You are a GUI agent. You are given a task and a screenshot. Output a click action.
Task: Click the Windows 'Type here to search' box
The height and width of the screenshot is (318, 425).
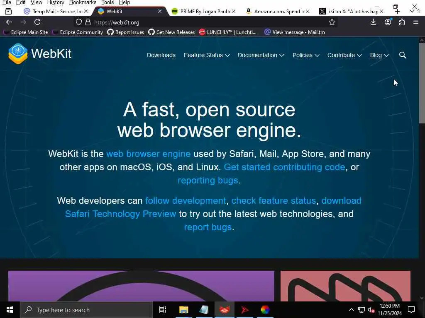pyautogui.click(x=86, y=310)
